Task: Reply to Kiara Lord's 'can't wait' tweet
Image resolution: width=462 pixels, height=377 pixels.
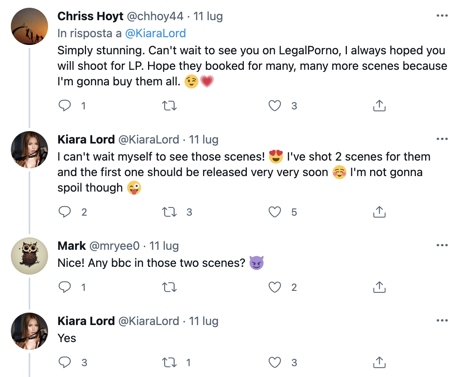Action: click(x=65, y=212)
